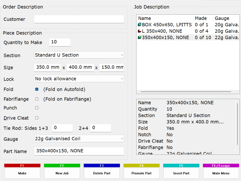Click the job list horizontal scrollbar

(186, 92)
